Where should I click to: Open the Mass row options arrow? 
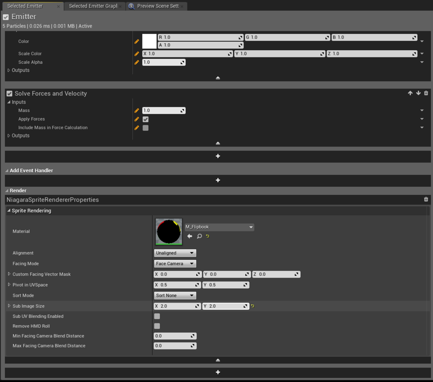(422, 111)
